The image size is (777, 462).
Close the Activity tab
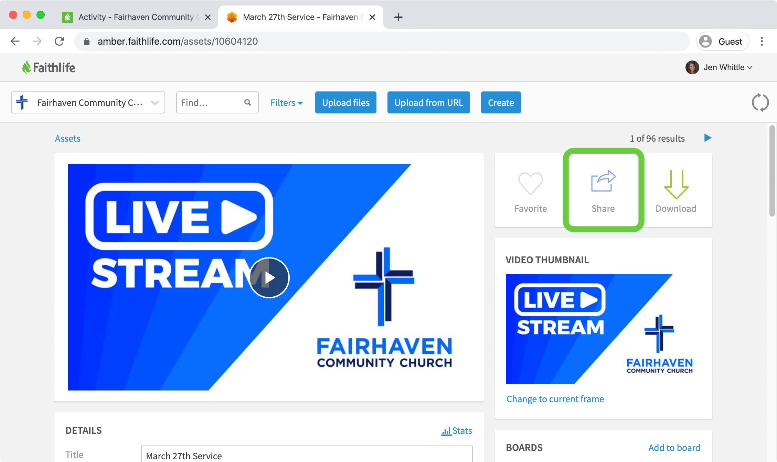pos(208,17)
